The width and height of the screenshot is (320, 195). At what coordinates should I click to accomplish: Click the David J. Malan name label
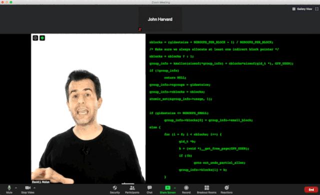click(40, 182)
